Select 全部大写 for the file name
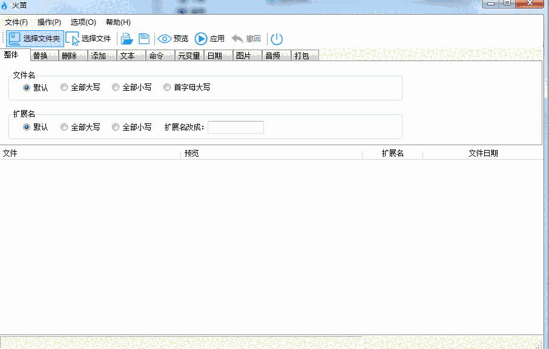Image resolution: width=549 pixels, height=349 pixels. [64, 86]
